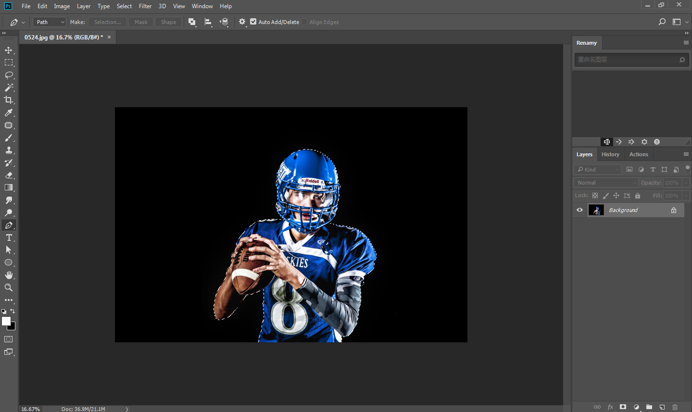Select the Dodge tool

pos(9,212)
